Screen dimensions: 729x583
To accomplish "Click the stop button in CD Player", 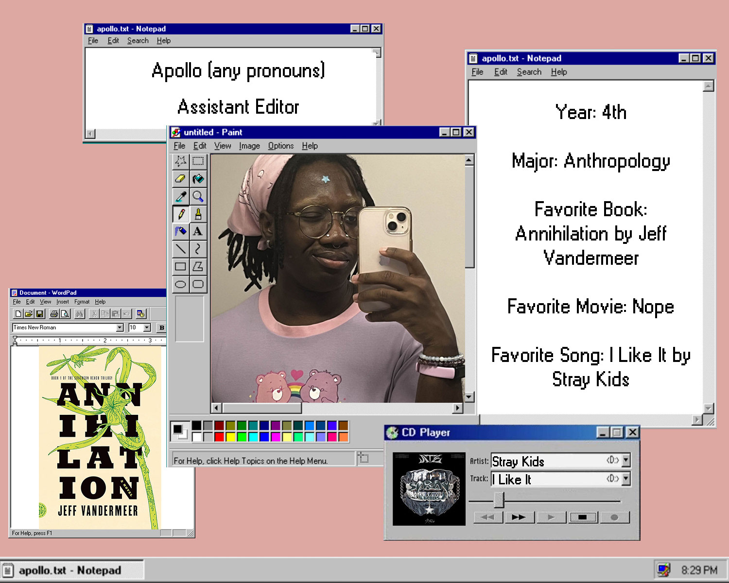I will pyautogui.click(x=583, y=517).
